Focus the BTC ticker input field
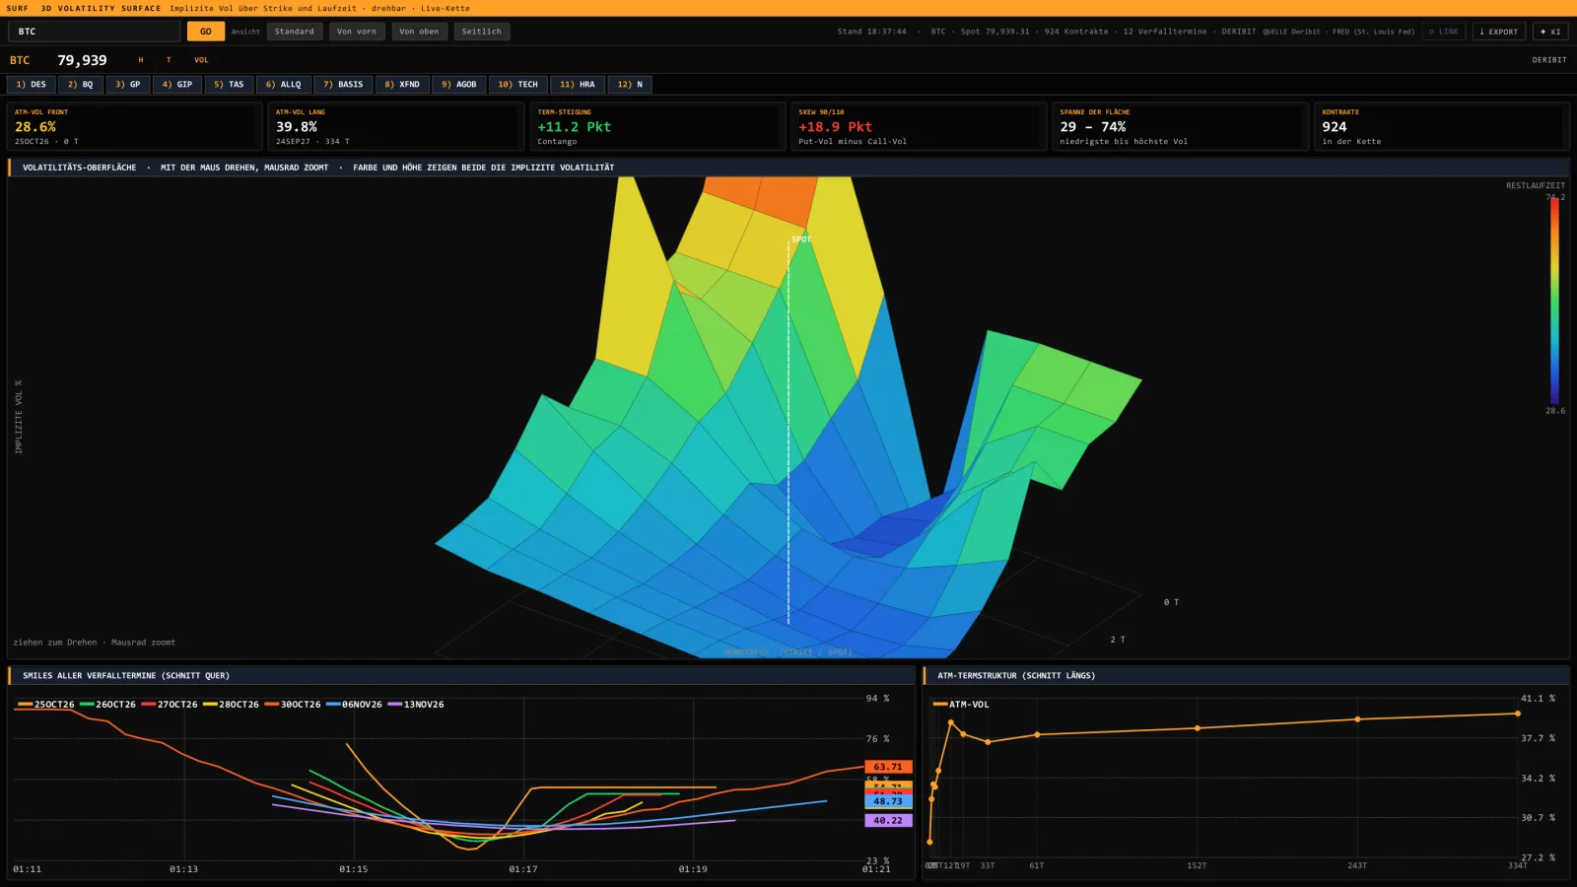Image resolution: width=1577 pixels, height=887 pixels. pyautogui.click(x=95, y=32)
